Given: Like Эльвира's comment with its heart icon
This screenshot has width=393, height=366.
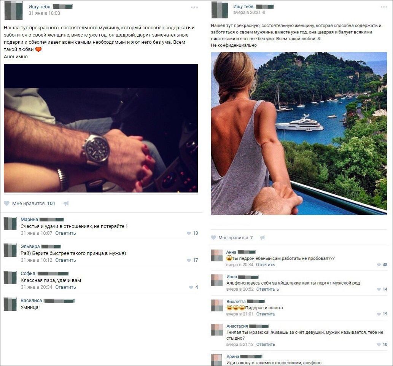Looking at the screenshot, I should [x=189, y=260].
